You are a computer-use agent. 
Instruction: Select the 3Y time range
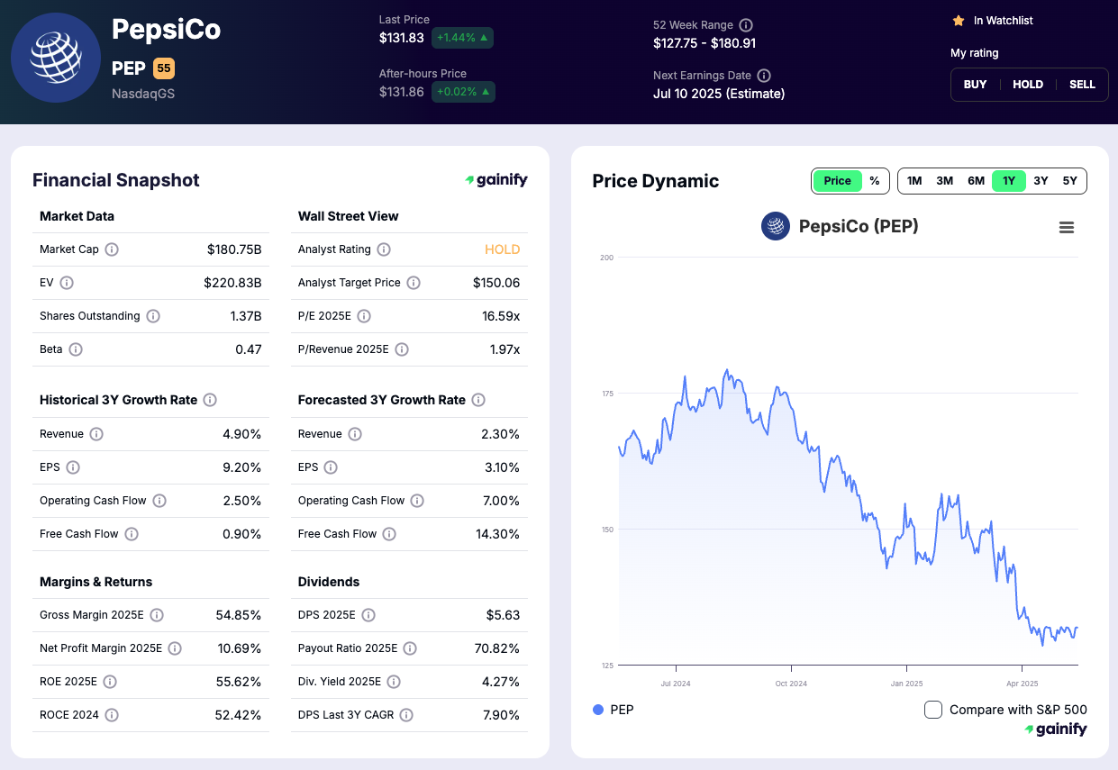[x=1041, y=181]
